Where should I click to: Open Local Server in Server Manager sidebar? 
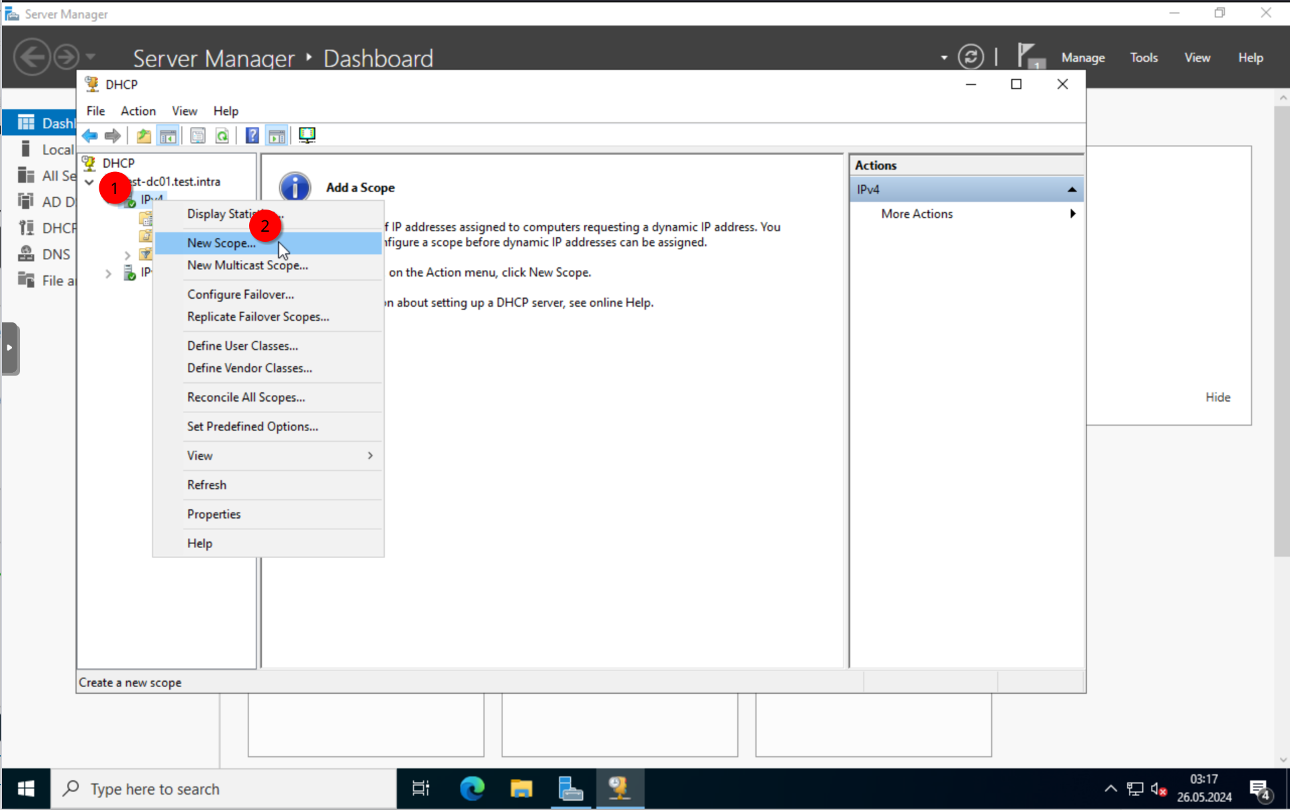click(46, 149)
